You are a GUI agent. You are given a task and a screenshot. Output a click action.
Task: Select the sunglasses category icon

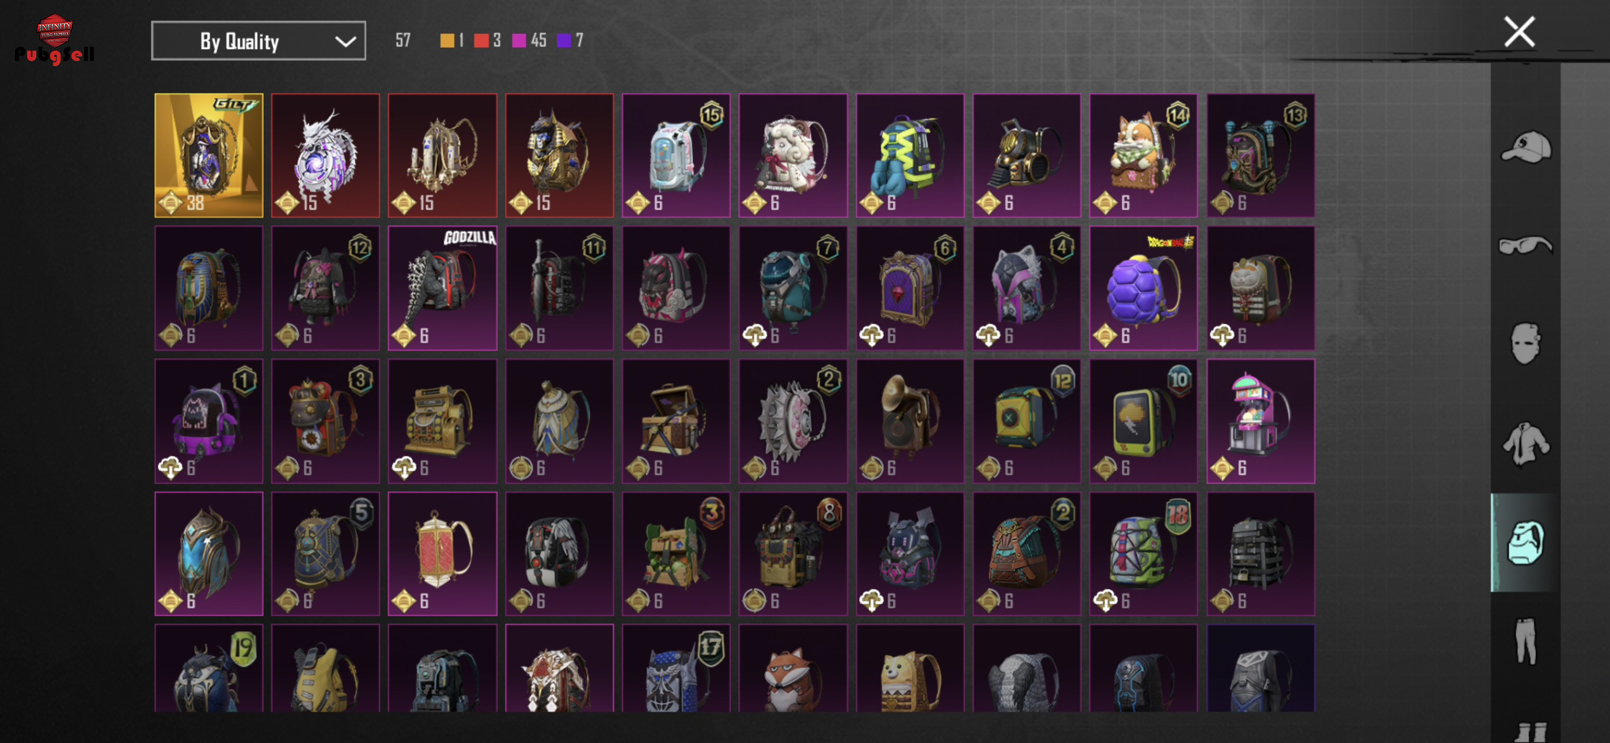pos(1525,245)
